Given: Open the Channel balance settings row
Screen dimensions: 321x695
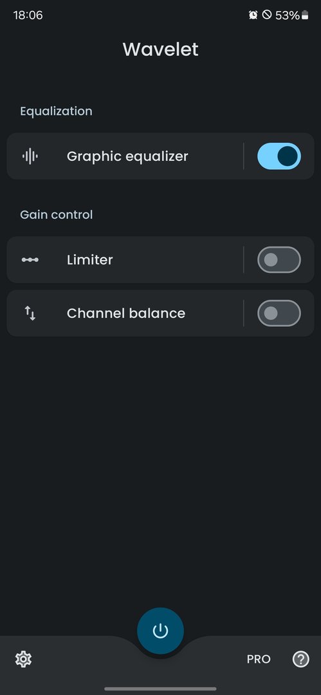Looking at the screenshot, I should (125, 313).
